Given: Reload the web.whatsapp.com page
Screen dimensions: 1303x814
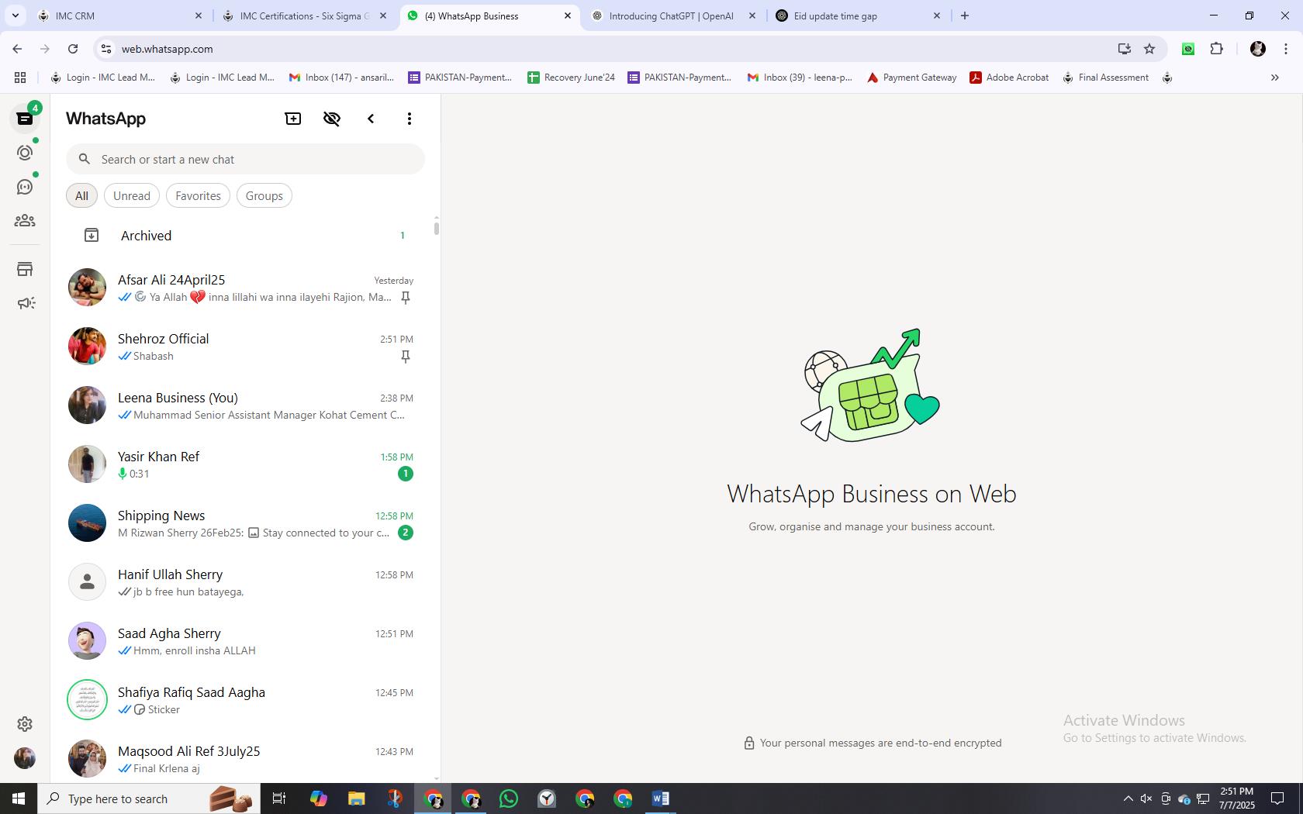Looking at the screenshot, I should click(73, 49).
